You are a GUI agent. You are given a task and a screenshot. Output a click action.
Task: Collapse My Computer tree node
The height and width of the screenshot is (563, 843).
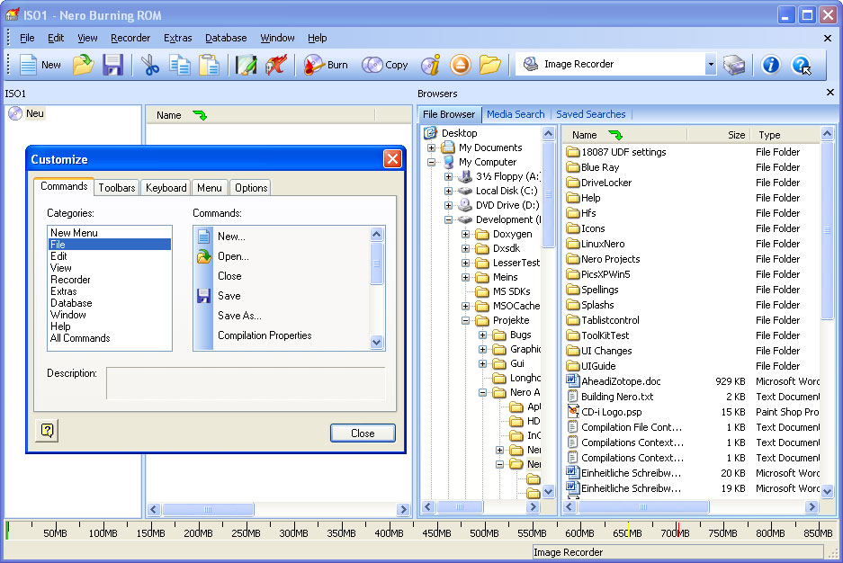431,162
